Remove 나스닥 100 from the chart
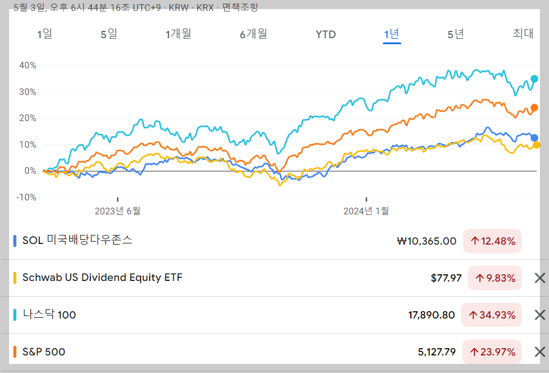Viewport: 549px width, 373px height. pyautogui.click(x=539, y=315)
